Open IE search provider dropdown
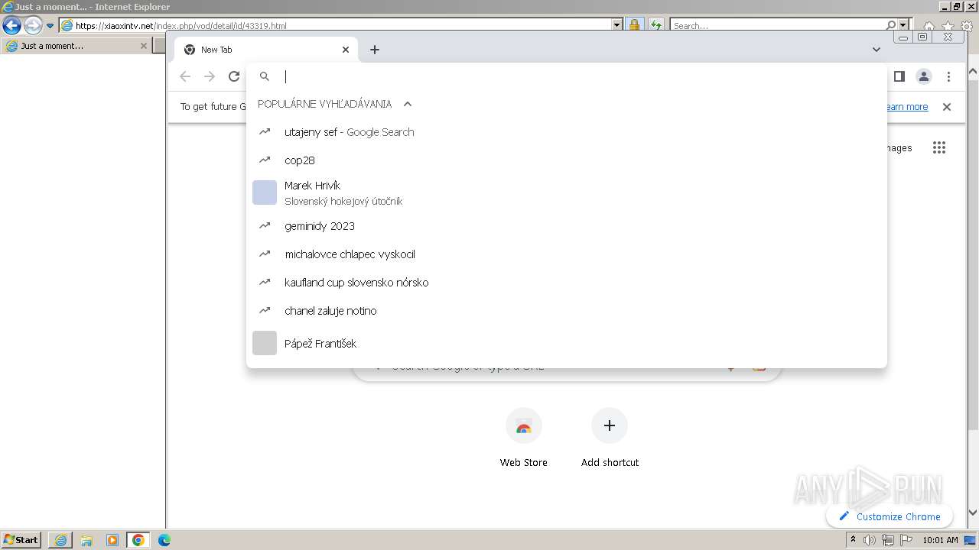Image resolution: width=979 pixels, height=550 pixels. (903, 25)
